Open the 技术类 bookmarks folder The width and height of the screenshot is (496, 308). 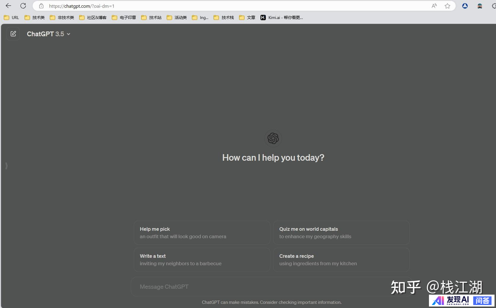coord(35,18)
